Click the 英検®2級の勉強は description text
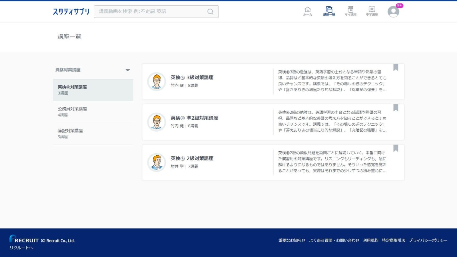Image resolution: width=457 pixels, height=257 pixels. pos(332,121)
